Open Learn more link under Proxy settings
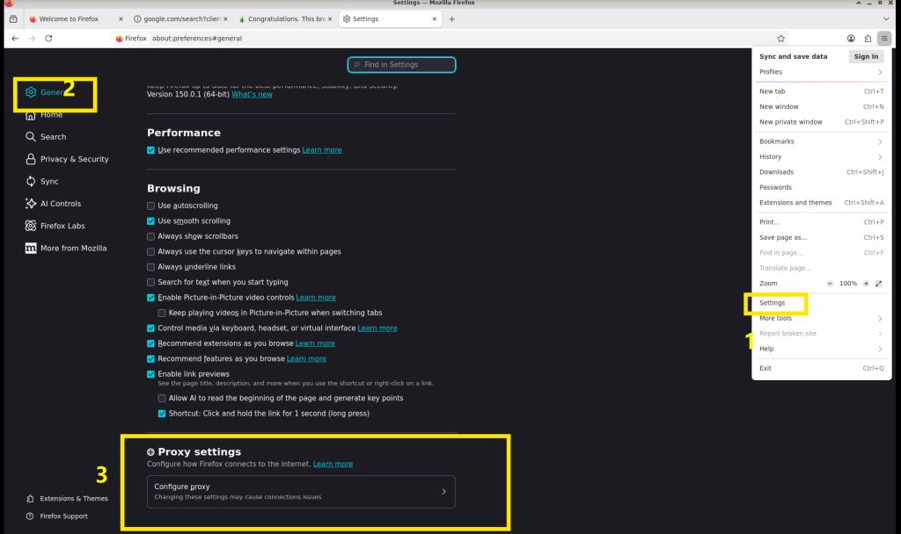This screenshot has width=901, height=534. click(x=333, y=464)
